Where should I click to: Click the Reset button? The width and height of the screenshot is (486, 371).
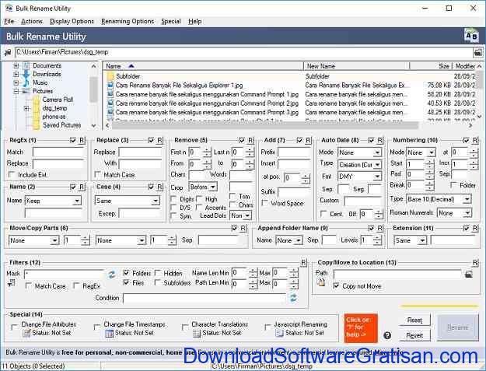[414, 320]
